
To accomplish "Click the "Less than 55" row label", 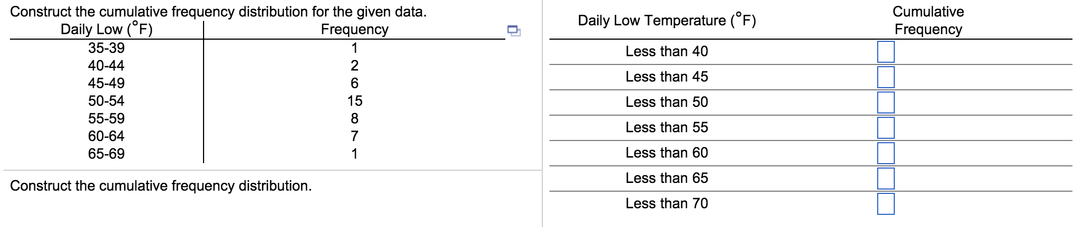I will coord(666,127).
